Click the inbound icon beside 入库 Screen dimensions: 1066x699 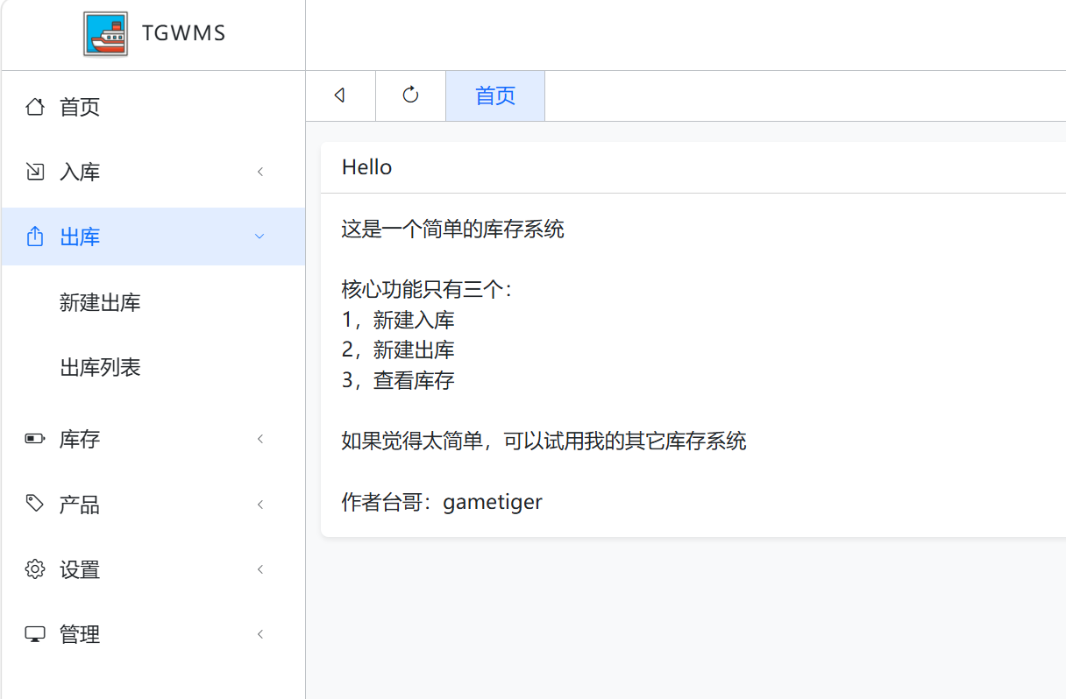pyautogui.click(x=35, y=172)
